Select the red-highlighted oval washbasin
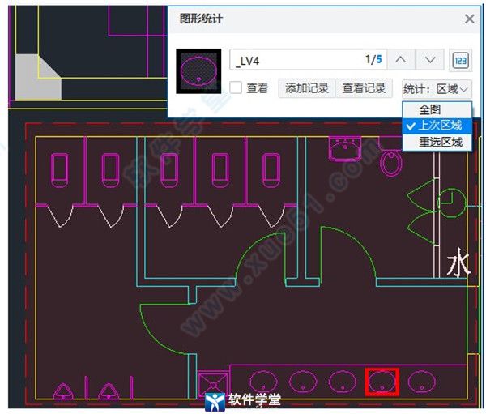Screen dimensions: 486x414 tap(382, 380)
